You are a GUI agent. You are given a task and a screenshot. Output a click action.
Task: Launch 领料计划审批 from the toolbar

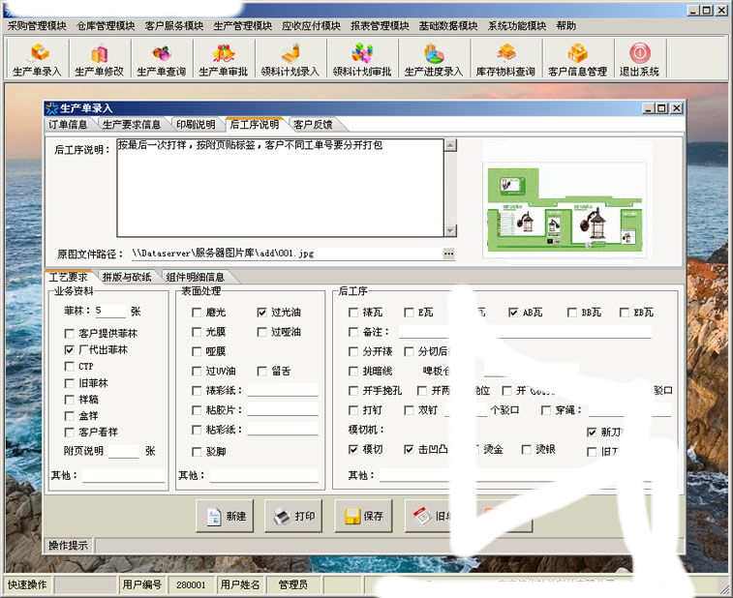pos(362,59)
